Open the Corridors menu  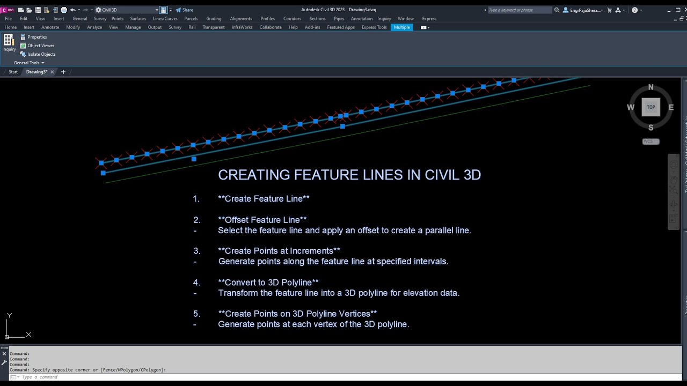click(x=292, y=19)
